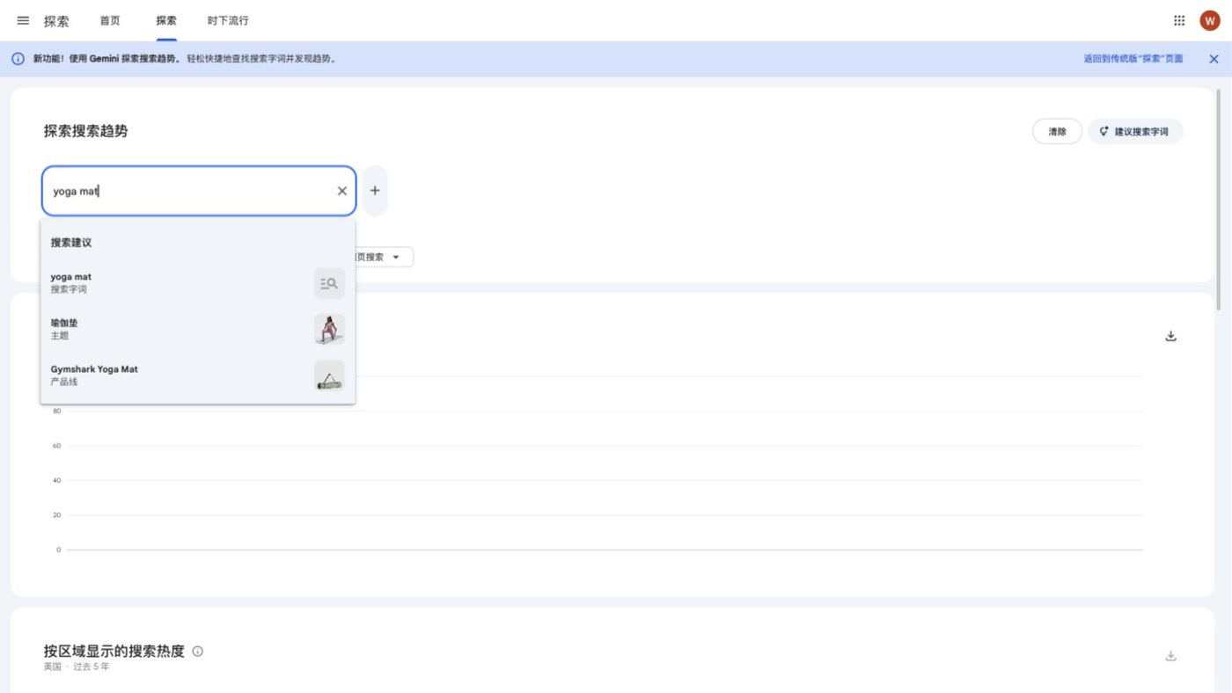Click the 瑜伽垫 topic thumbnail
Viewport: 1232px width, 693px height.
pos(329,330)
